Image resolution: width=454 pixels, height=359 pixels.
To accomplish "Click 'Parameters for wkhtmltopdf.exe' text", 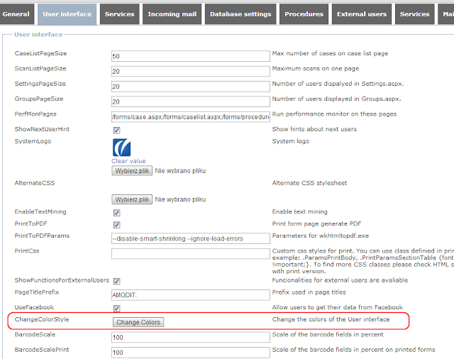I will pos(321,236).
